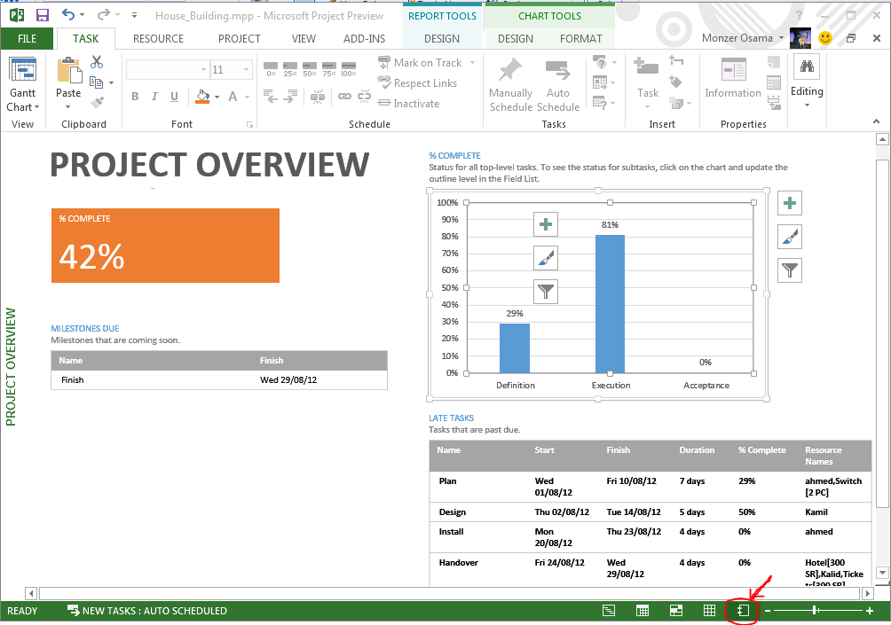This screenshot has width=891, height=625.
Task: Open Chart Styles paintbrush button beside chart
Action: coord(789,237)
